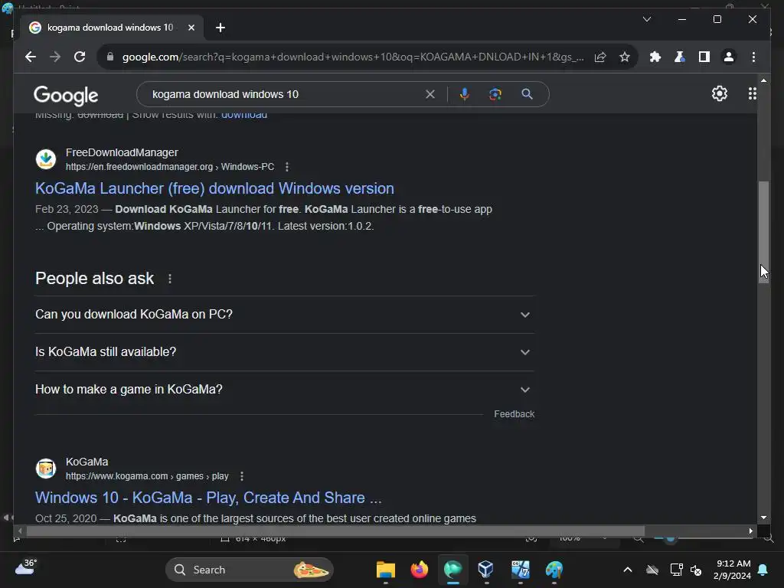Viewport: 784px width, 588px height.
Task: Open VirtualBox from the taskbar
Action: (486, 570)
